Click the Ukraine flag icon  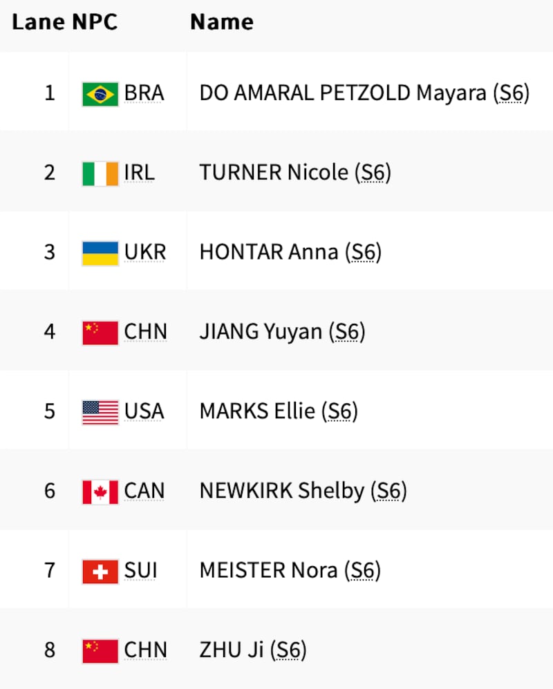[100, 253]
